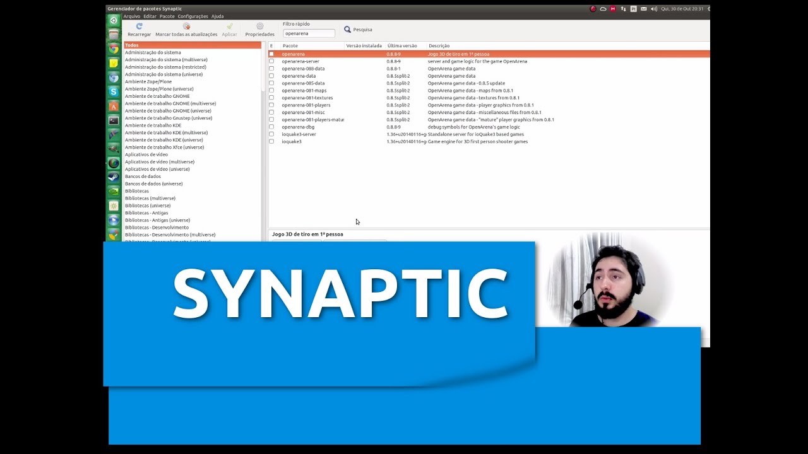Launch Steam from the dock
This screenshot has height=454, width=808.
pos(114,177)
